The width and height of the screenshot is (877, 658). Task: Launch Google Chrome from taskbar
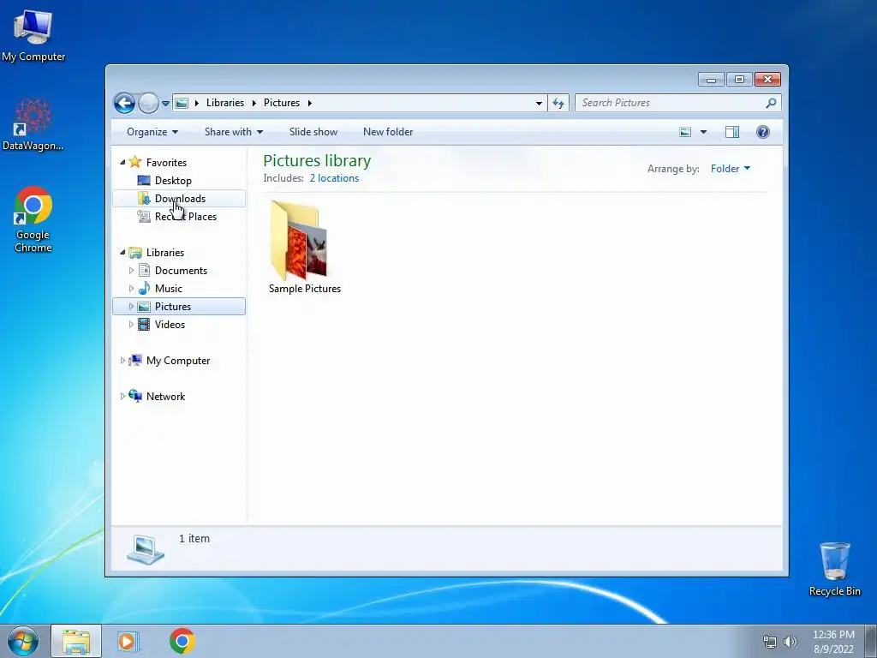coord(182,641)
